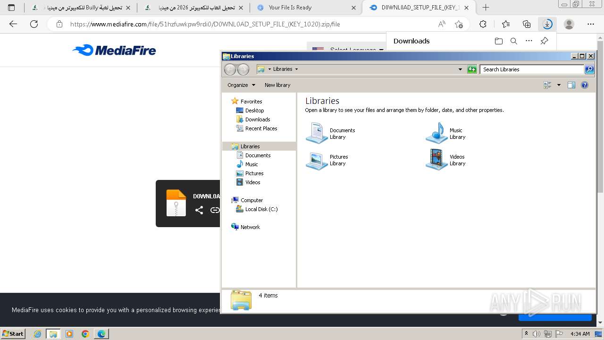Click the Edge back navigation arrow
This screenshot has height=340, width=604.
(13, 24)
